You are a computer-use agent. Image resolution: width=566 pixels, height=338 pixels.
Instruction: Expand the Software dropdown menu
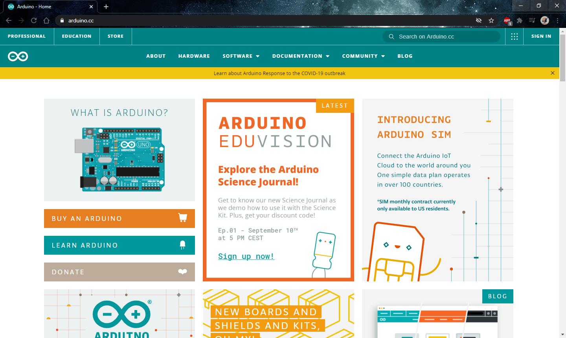pos(241,56)
